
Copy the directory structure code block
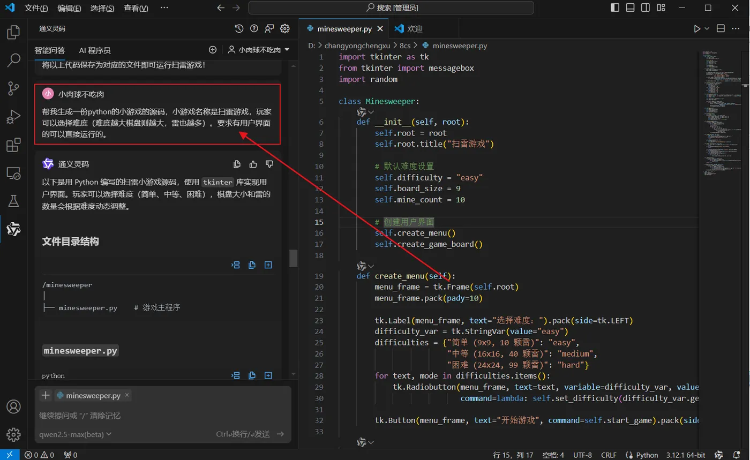252,265
